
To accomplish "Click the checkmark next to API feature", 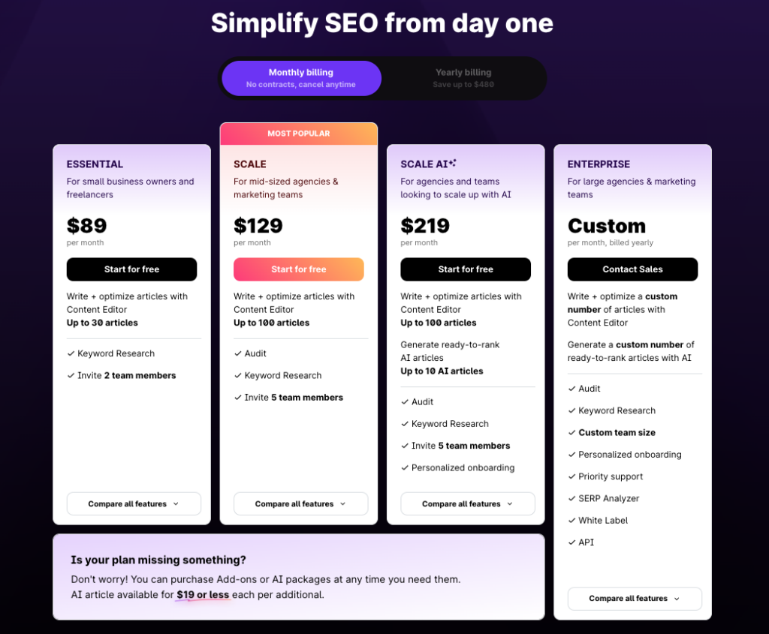I will click(571, 542).
